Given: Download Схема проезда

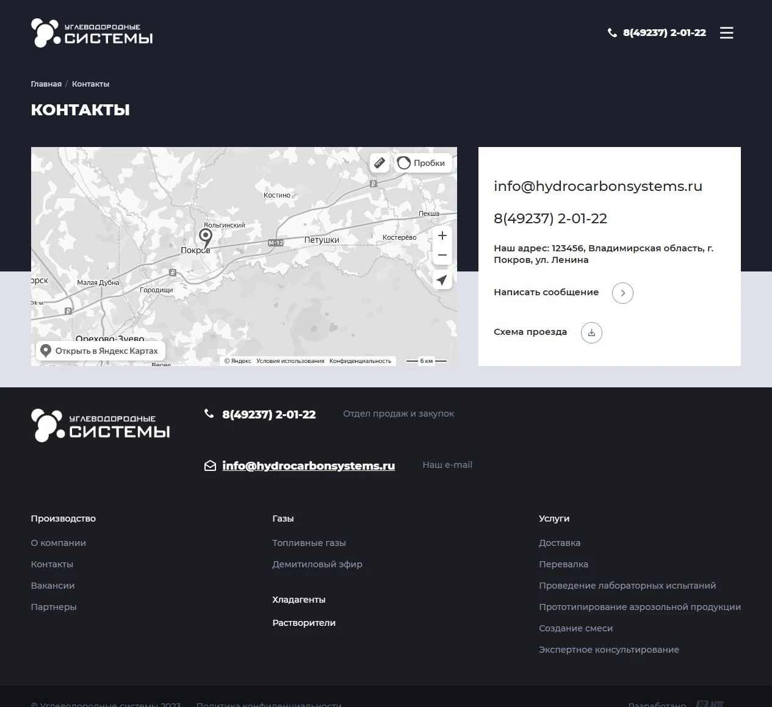Looking at the screenshot, I should coord(530,332).
